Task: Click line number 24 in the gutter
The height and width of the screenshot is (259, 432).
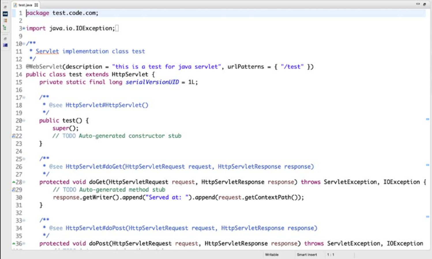Action: pos(19,152)
